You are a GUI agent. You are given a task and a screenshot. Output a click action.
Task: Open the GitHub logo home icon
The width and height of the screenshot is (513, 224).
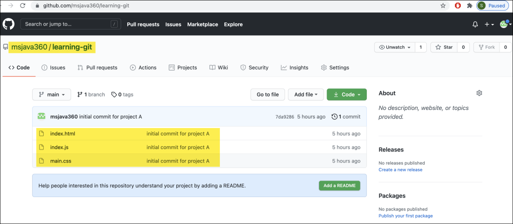(9, 24)
